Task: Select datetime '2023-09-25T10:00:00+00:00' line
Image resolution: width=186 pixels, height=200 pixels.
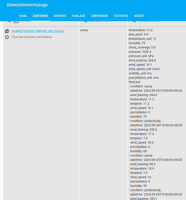Action: click(156, 160)
